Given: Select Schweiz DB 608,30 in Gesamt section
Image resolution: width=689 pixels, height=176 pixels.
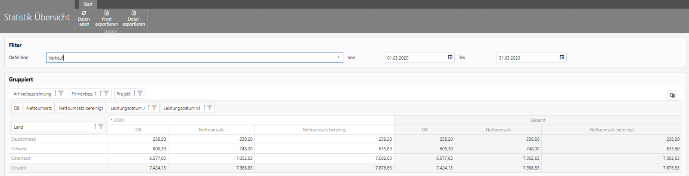Looking at the screenshot, I should 425,149.
